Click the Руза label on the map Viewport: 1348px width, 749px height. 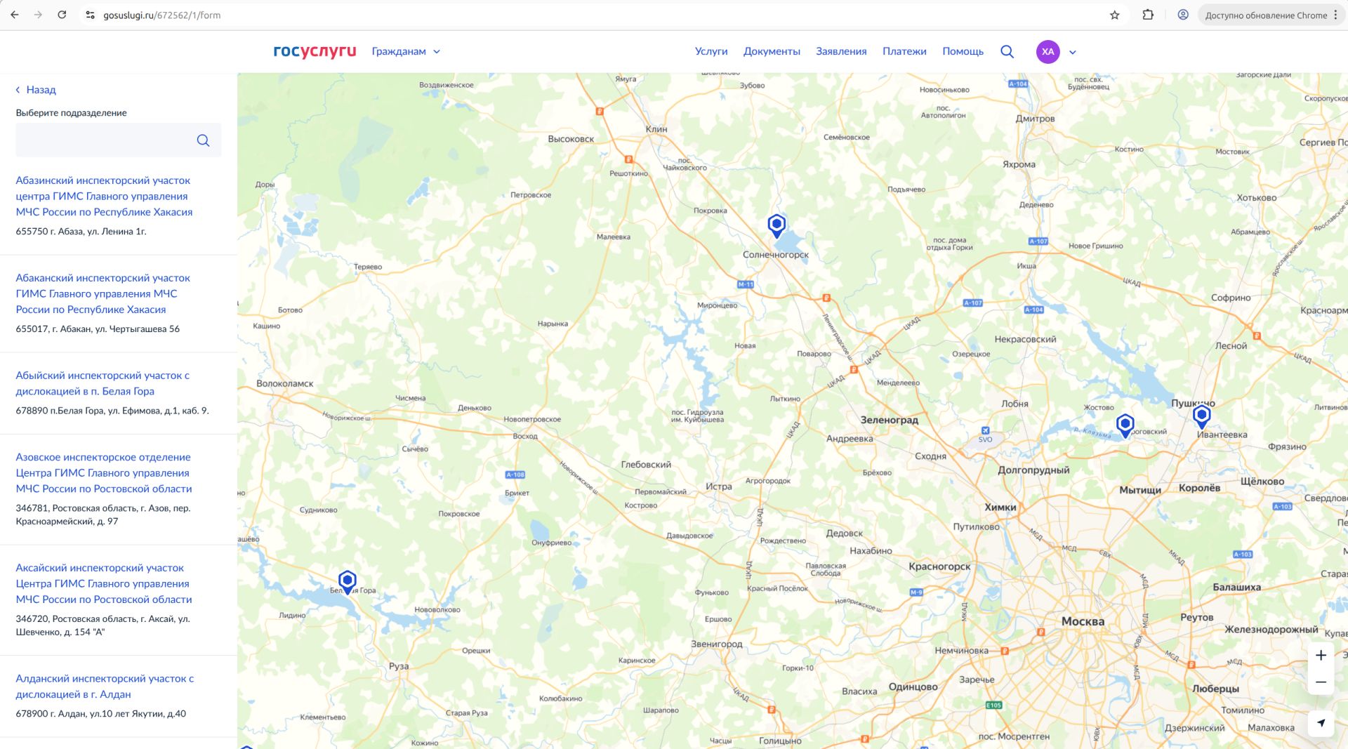pos(399,666)
